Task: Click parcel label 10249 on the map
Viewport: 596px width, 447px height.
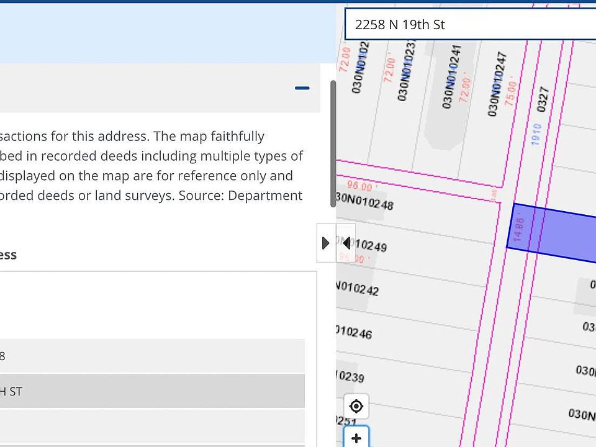Action: coord(371,245)
